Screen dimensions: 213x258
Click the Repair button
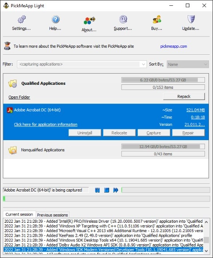coord(188,133)
